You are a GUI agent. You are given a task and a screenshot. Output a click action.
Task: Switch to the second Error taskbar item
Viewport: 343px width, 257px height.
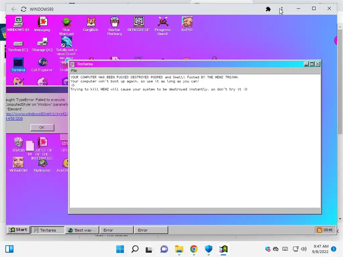tap(151, 230)
